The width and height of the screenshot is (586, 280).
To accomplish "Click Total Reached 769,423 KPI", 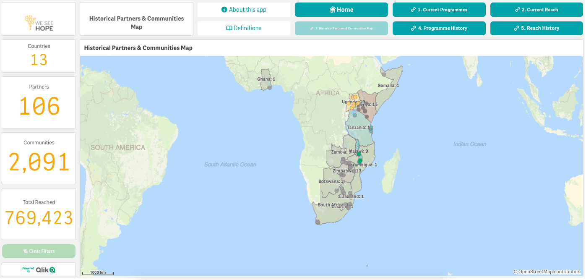I will click(x=39, y=214).
